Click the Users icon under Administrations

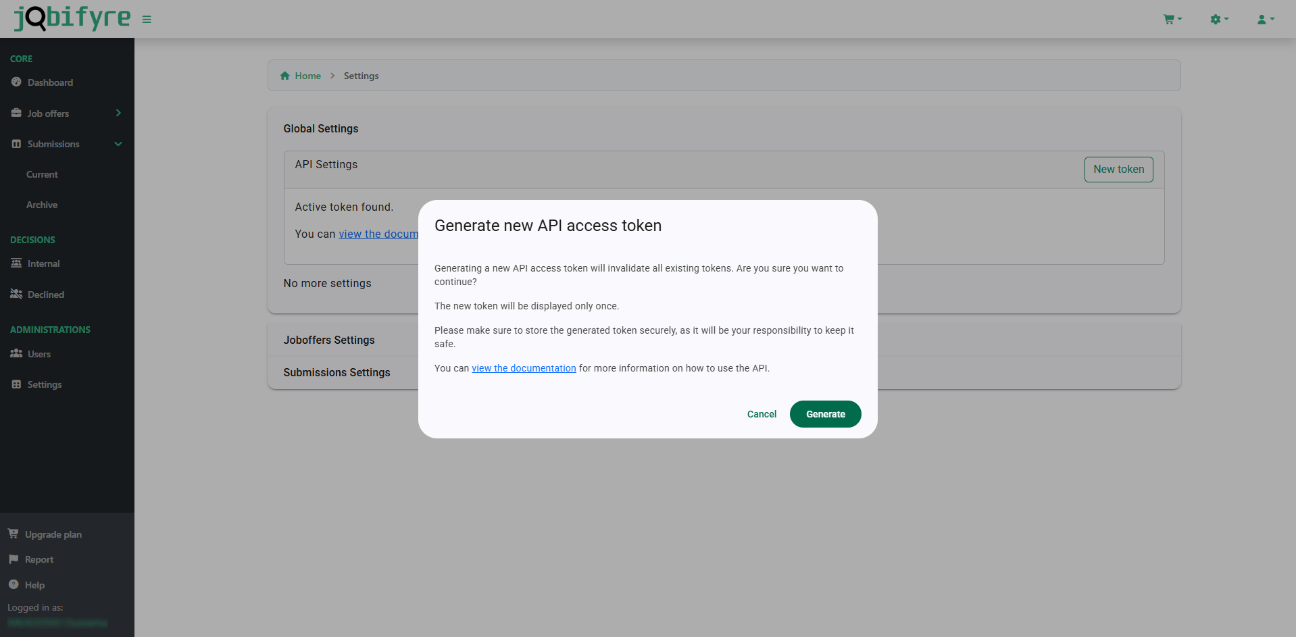(16, 354)
